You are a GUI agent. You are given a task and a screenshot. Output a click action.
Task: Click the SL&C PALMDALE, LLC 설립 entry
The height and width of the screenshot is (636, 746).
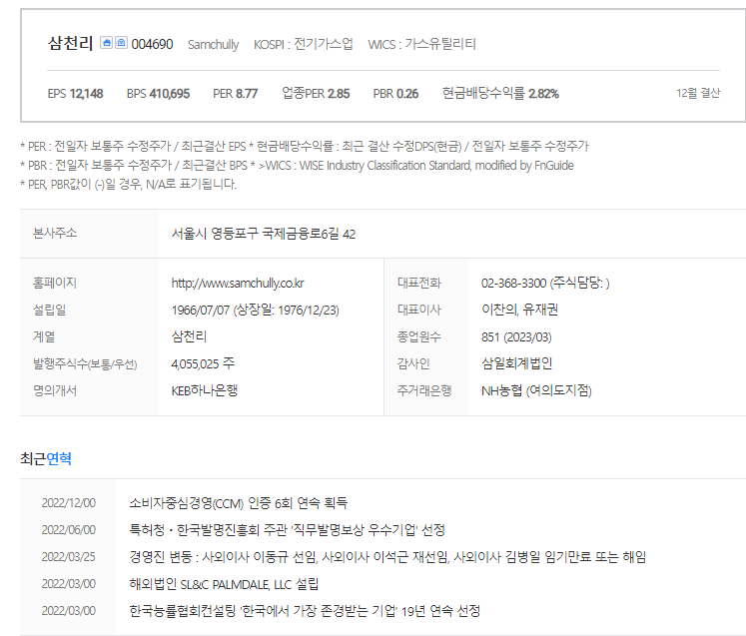[224, 584]
